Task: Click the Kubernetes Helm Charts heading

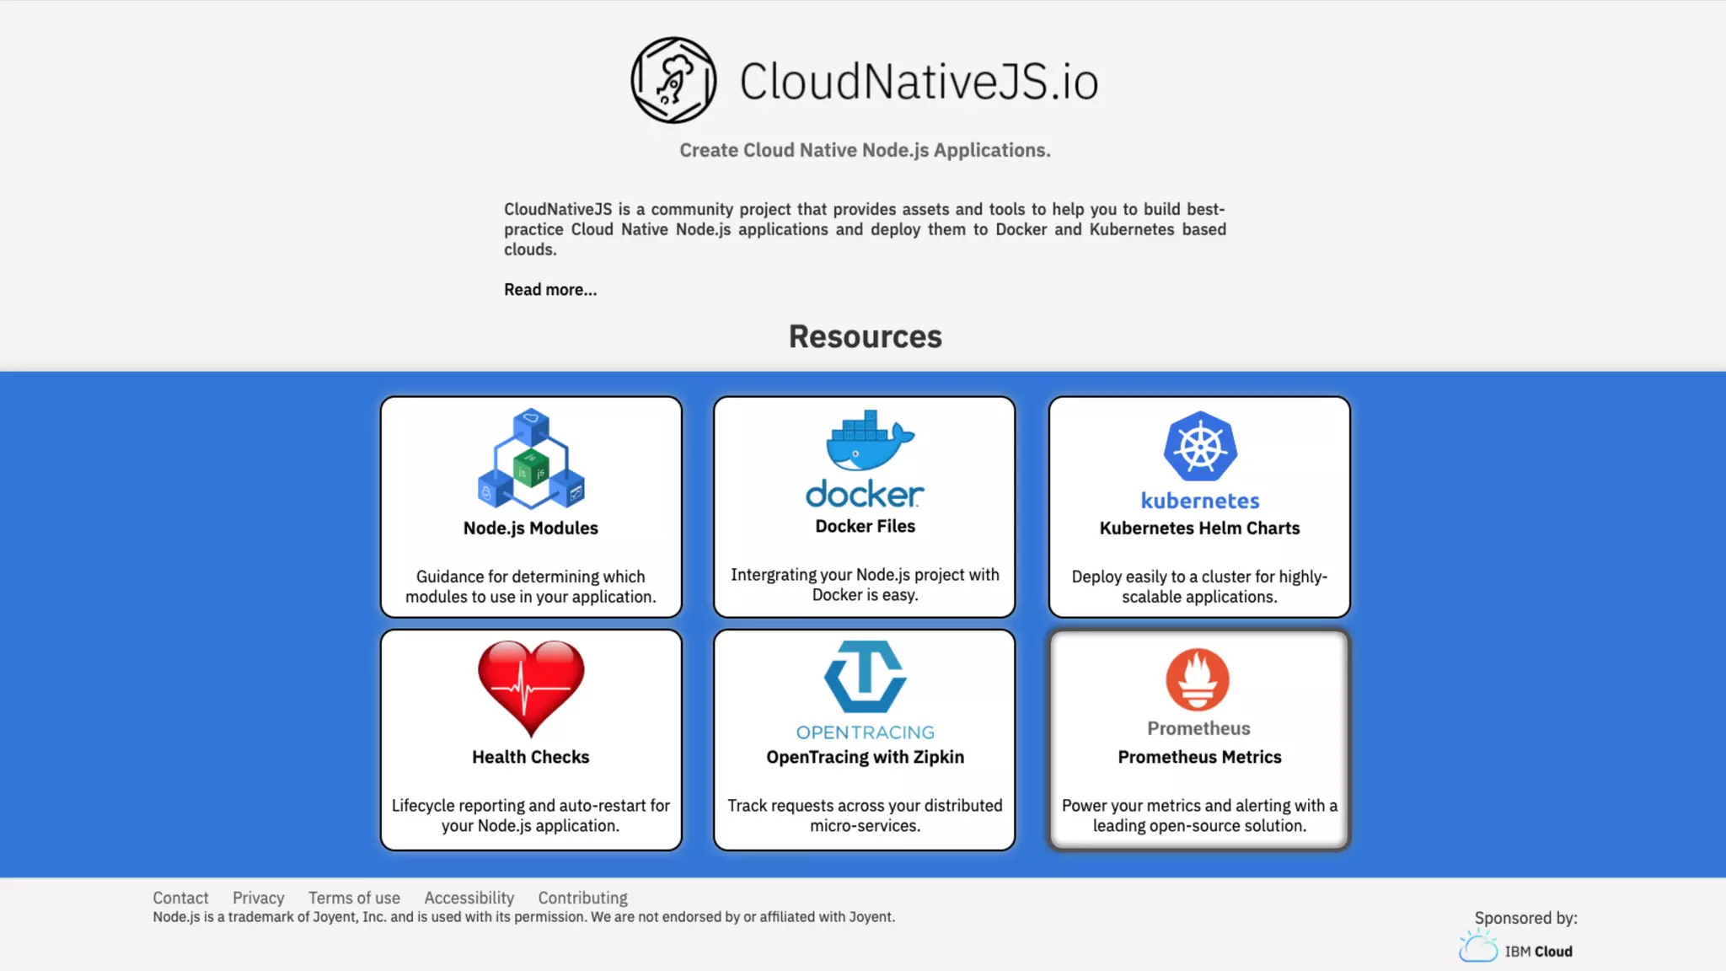Action: pyautogui.click(x=1199, y=528)
